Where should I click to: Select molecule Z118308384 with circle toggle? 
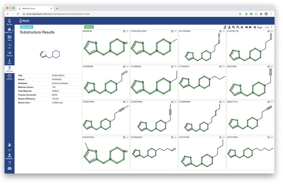pyautogui.click(x=172, y=67)
